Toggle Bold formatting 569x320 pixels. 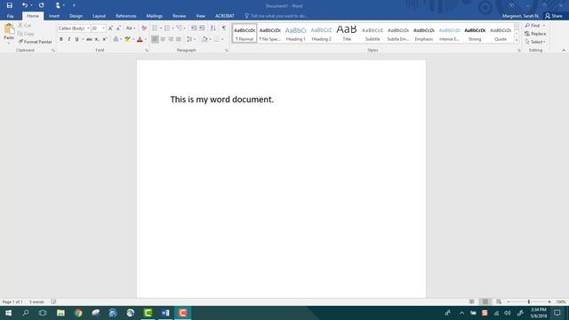pyautogui.click(x=61, y=39)
